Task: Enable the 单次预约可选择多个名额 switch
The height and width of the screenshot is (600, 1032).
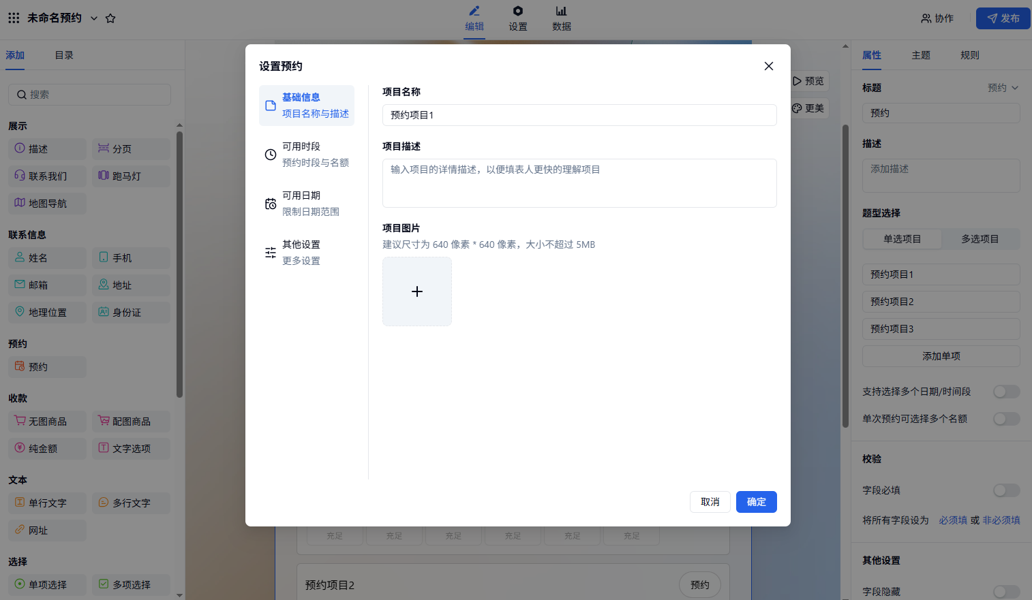Action: click(1006, 419)
